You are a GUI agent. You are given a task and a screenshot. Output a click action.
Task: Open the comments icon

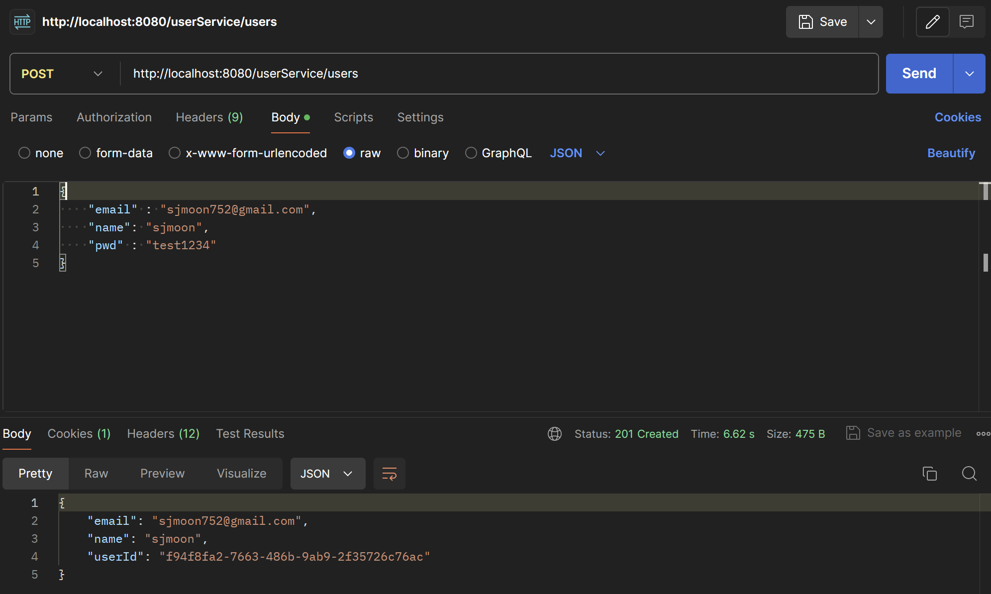pyautogui.click(x=967, y=22)
